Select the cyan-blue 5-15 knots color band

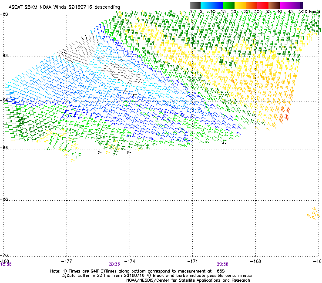[212, 5]
